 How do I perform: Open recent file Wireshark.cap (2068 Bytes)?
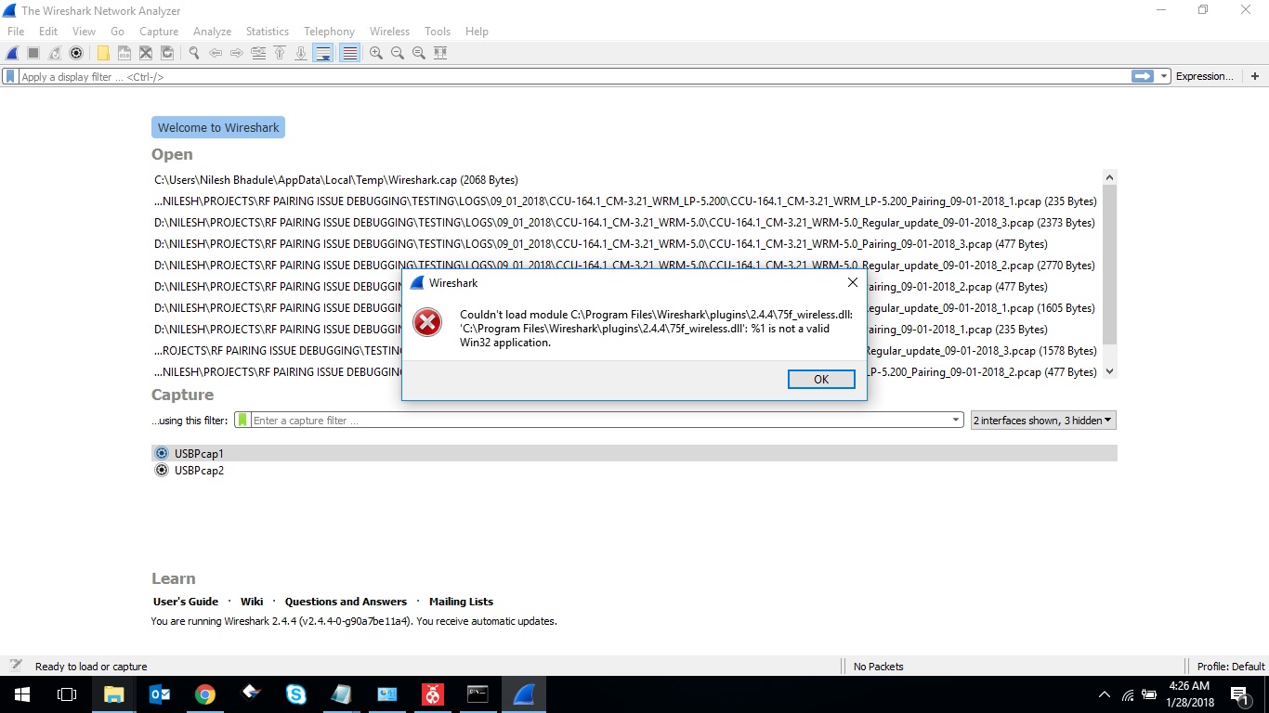(x=336, y=180)
